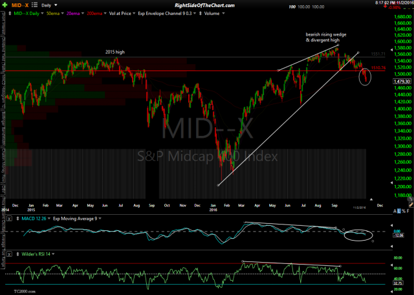
Task: Click the '2015 high' annotation text
Action: pos(115,52)
